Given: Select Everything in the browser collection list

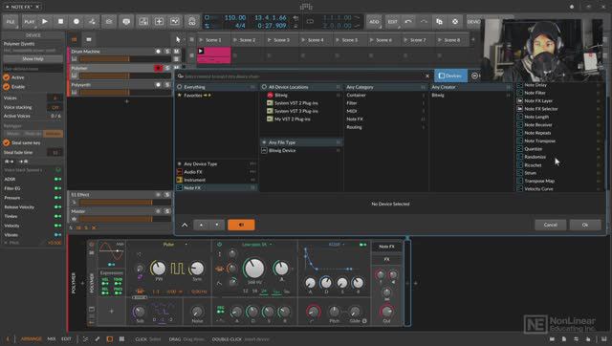Looking at the screenshot, I should pos(216,87).
